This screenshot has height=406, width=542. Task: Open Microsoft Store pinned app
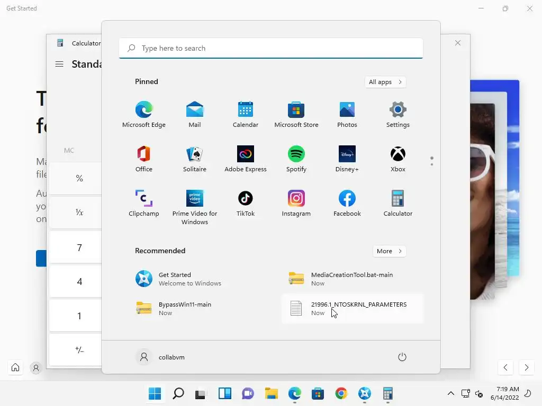[296, 115]
